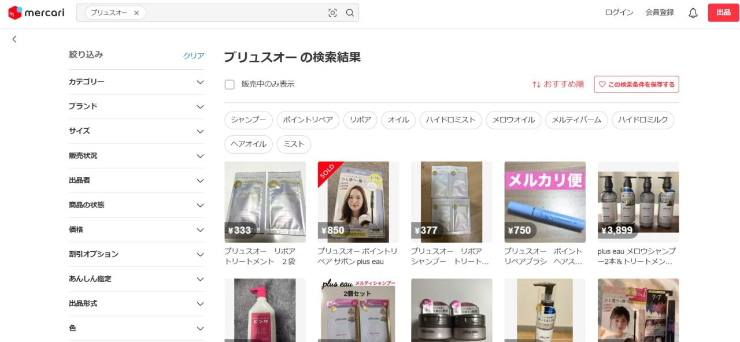This screenshot has height=342, width=740.
Task: Check 販売中のみ表示 checkbox
Action: coord(230,84)
